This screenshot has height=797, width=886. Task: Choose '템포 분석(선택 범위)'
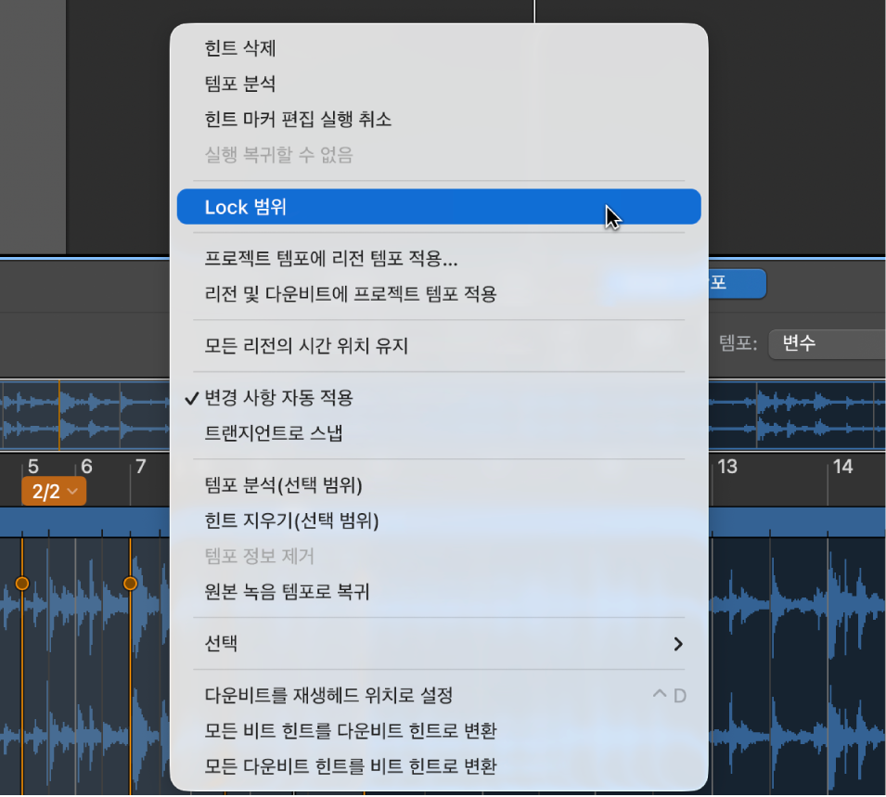439,485
